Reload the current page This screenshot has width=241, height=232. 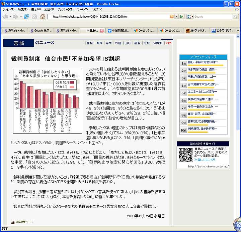[26, 16]
